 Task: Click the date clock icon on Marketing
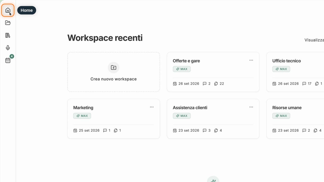pyautogui.click(x=75, y=130)
